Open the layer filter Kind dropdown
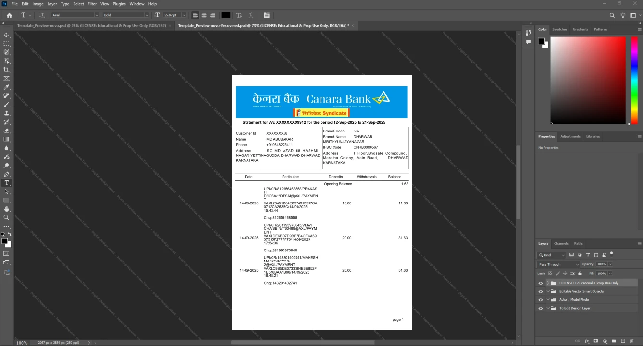The image size is (643, 346). tap(552, 255)
